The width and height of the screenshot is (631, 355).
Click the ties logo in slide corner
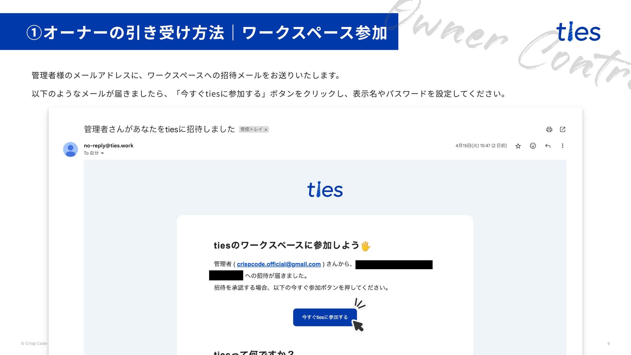[578, 32]
